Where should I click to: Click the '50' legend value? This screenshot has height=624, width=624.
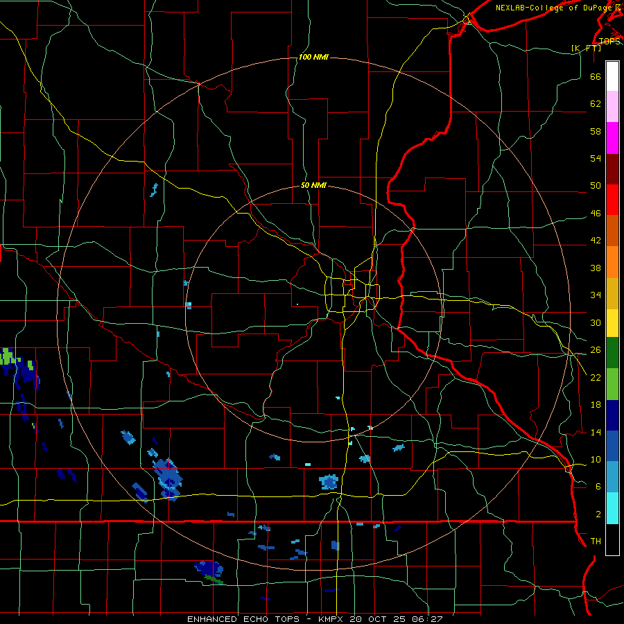click(x=596, y=186)
